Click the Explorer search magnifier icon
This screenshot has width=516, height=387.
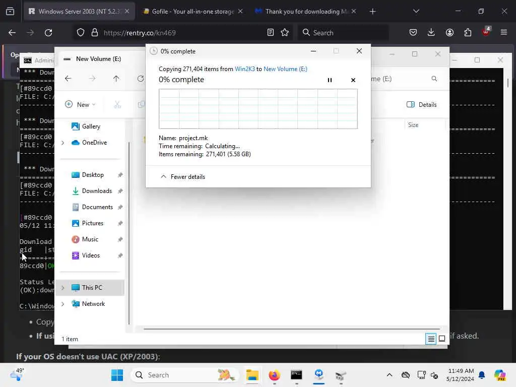tap(434, 79)
